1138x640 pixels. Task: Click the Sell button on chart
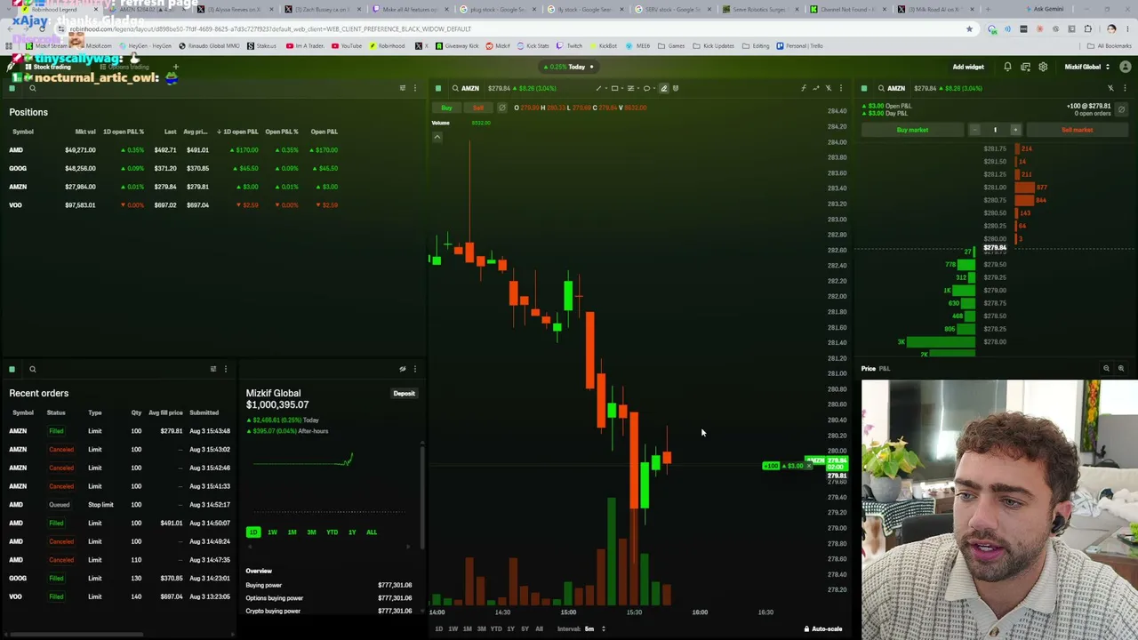477,108
